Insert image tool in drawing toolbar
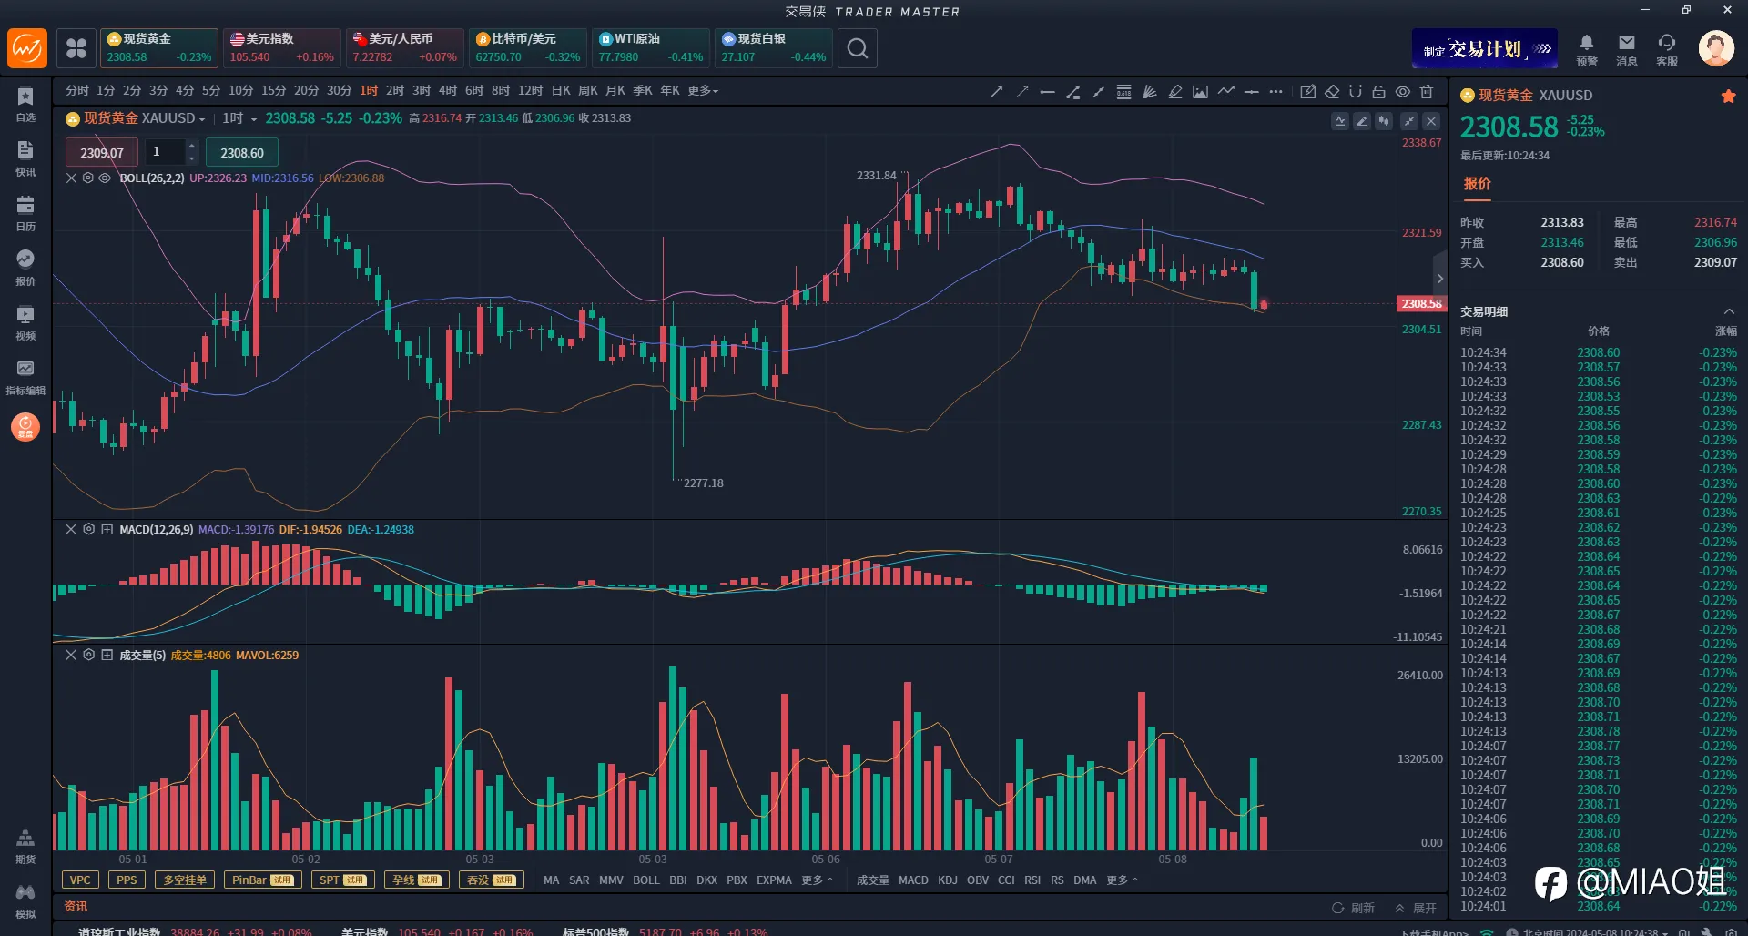1748x936 pixels. coord(1200,91)
